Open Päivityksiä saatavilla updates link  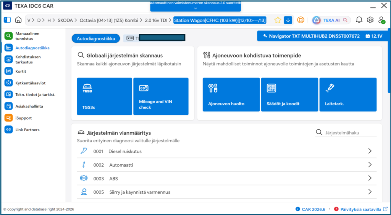coord(360,209)
